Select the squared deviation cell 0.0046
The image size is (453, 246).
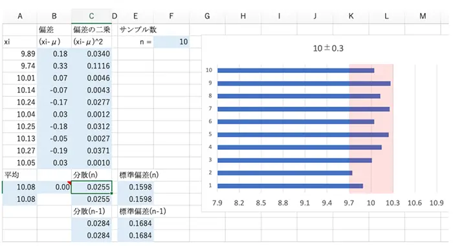point(91,78)
